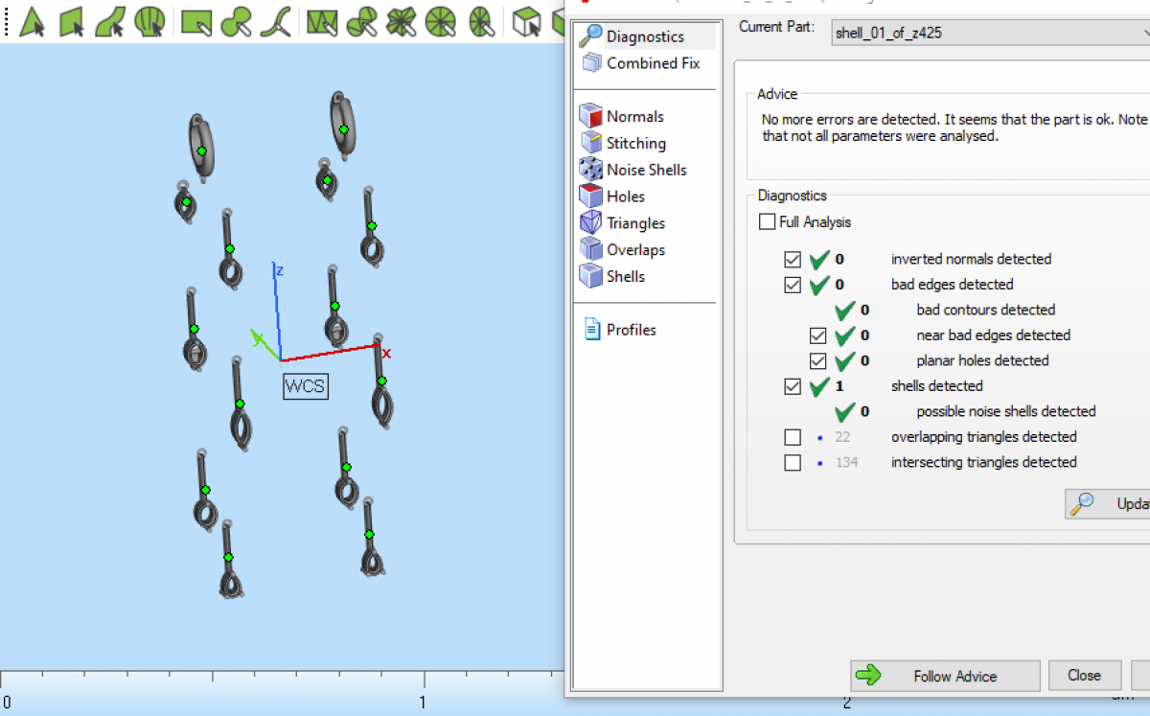The width and height of the screenshot is (1150, 716).
Task: Click the cube part selection icon
Action: pos(526,21)
